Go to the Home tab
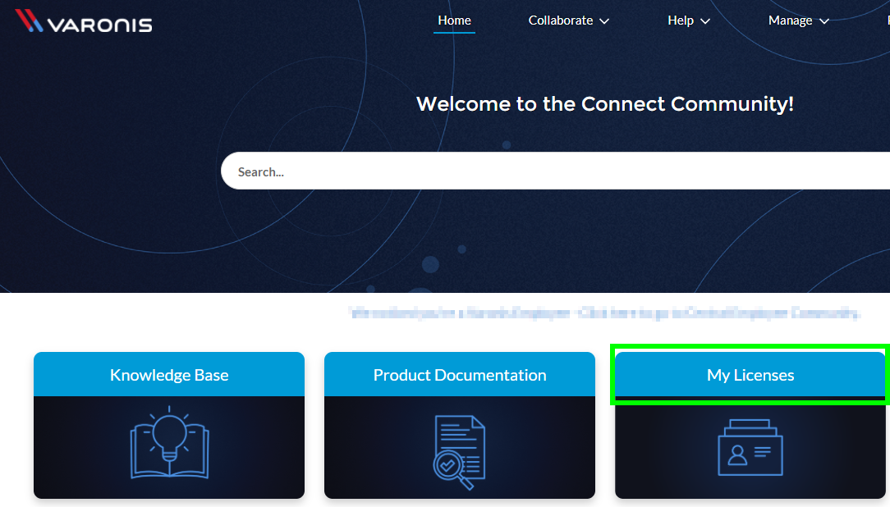Image resolution: width=890 pixels, height=507 pixels. (x=454, y=21)
